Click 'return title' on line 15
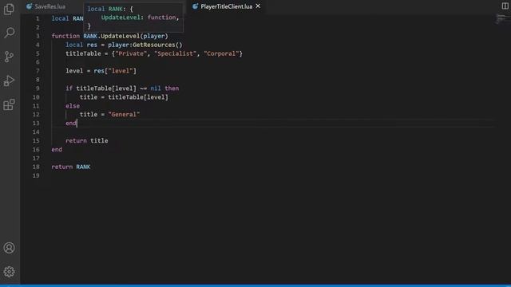Viewport: 511px width, 287px height. 87,141
